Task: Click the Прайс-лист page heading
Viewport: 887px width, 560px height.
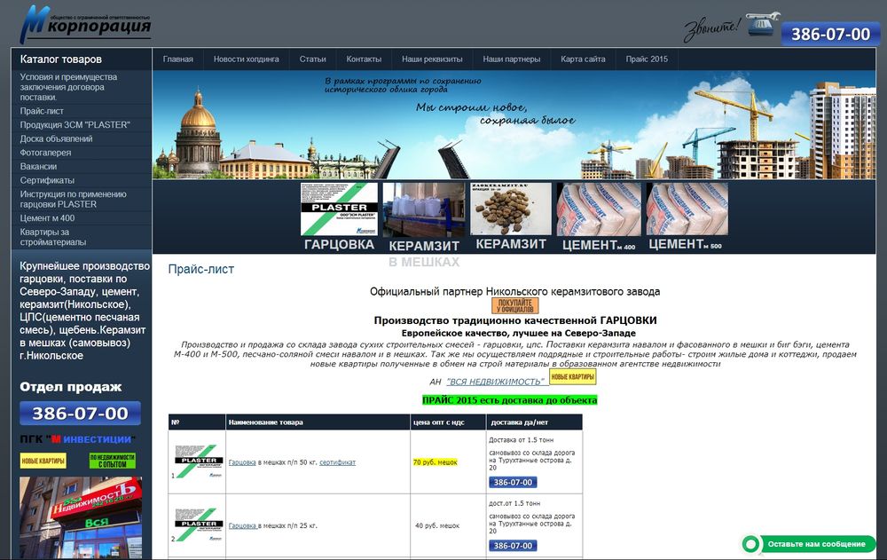Action: point(200,270)
